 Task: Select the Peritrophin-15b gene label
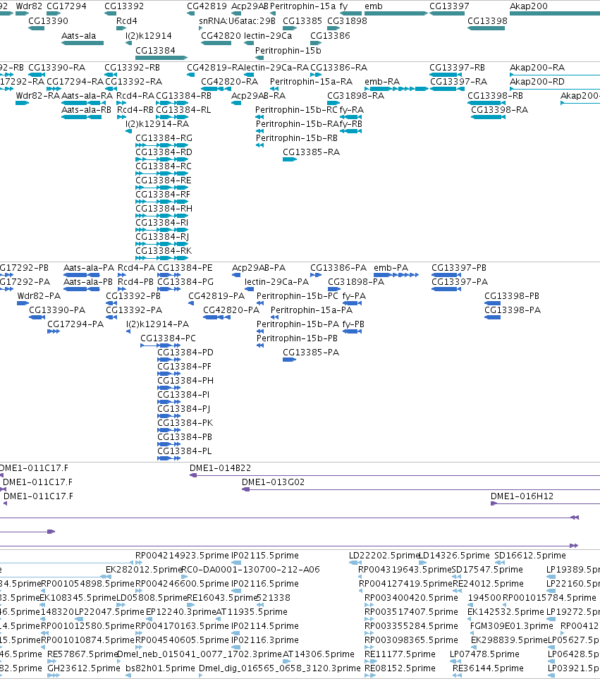click(288, 51)
